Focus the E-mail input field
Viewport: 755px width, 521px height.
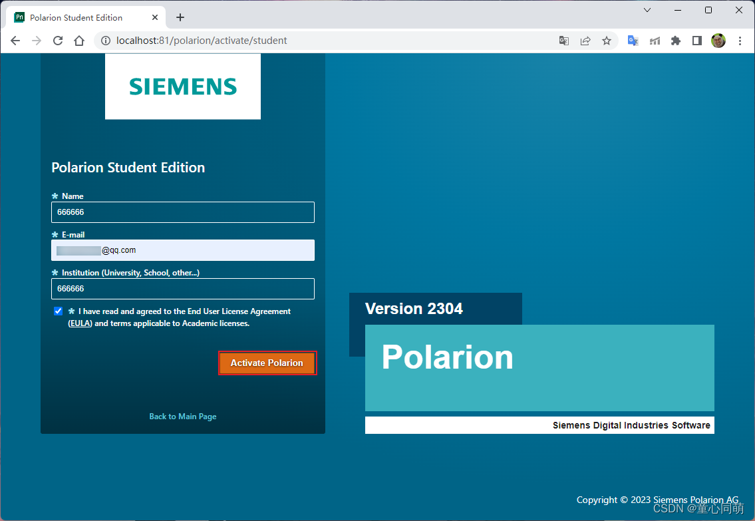click(183, 250)
